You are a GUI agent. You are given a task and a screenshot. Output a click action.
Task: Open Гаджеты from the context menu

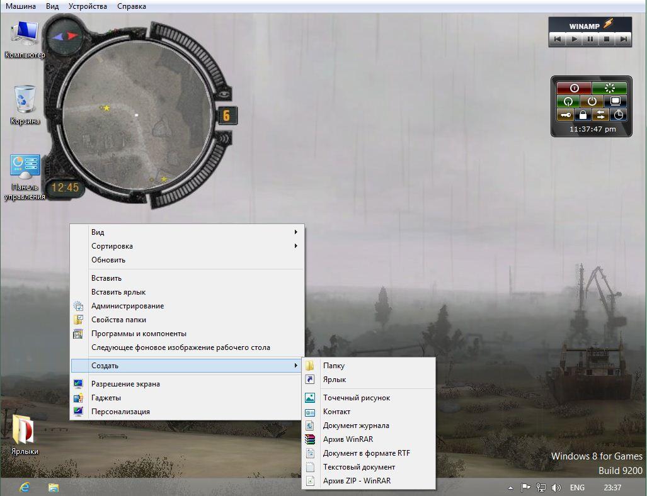coord(187,398)
